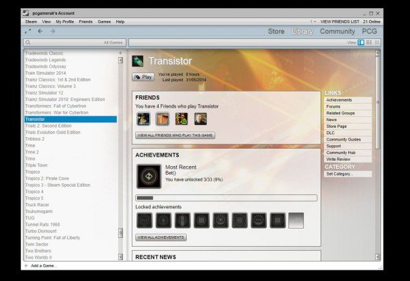Open the Write Review link
This screenshot has height=281, width=410.
pyautogui.click(x=347, y=159)
